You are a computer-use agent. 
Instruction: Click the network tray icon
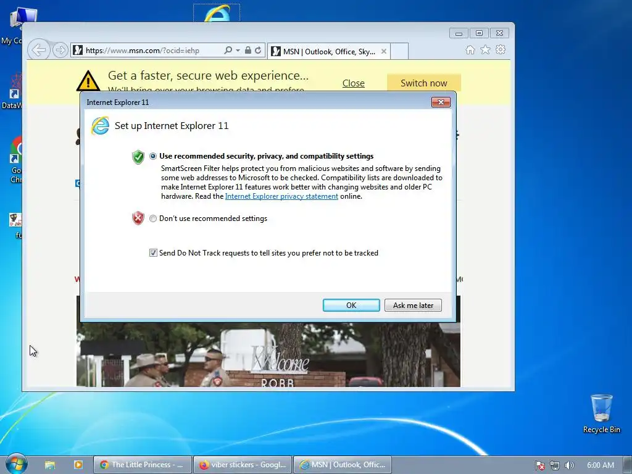coord(555,465)
